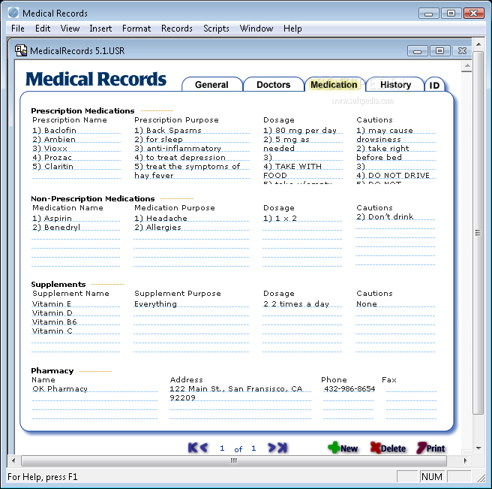Click the 'Everything' supplement purpose field

click(x=191, y=304)
